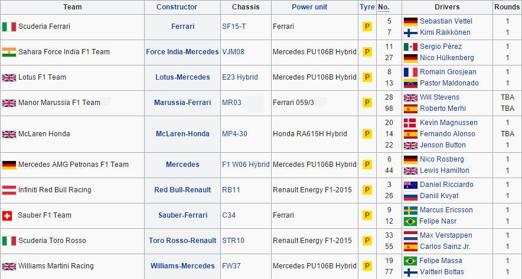This screenshot has width=522, height=279.
Task: Click the Indian flag beside Sahara Force India
Action: tap(9, 52)
